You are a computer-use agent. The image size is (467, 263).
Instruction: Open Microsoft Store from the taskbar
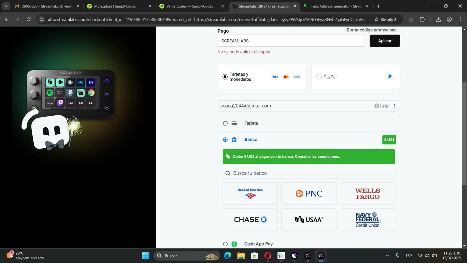click(x=254, y=256)
